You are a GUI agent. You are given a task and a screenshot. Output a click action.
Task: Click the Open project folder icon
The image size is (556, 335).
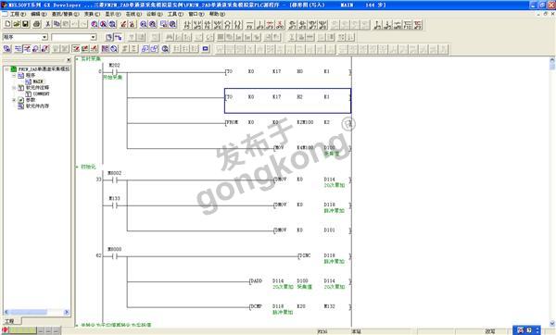17,24
